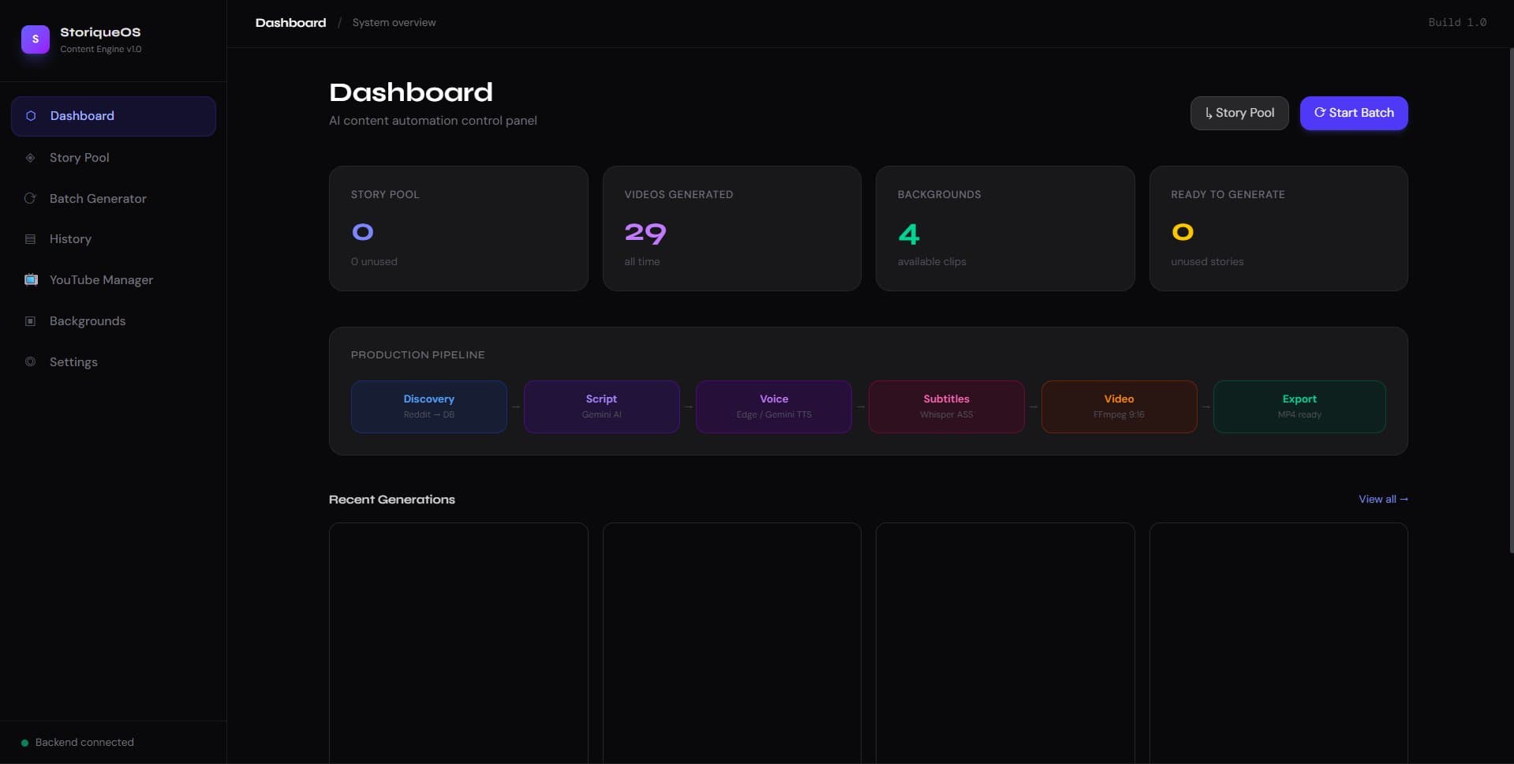Click the Content Engine v1.0 text
This screenshot has height=764, width=1514.
click(x=101, y=49)
